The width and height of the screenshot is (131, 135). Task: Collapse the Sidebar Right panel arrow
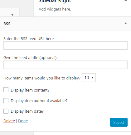(126, 0)
